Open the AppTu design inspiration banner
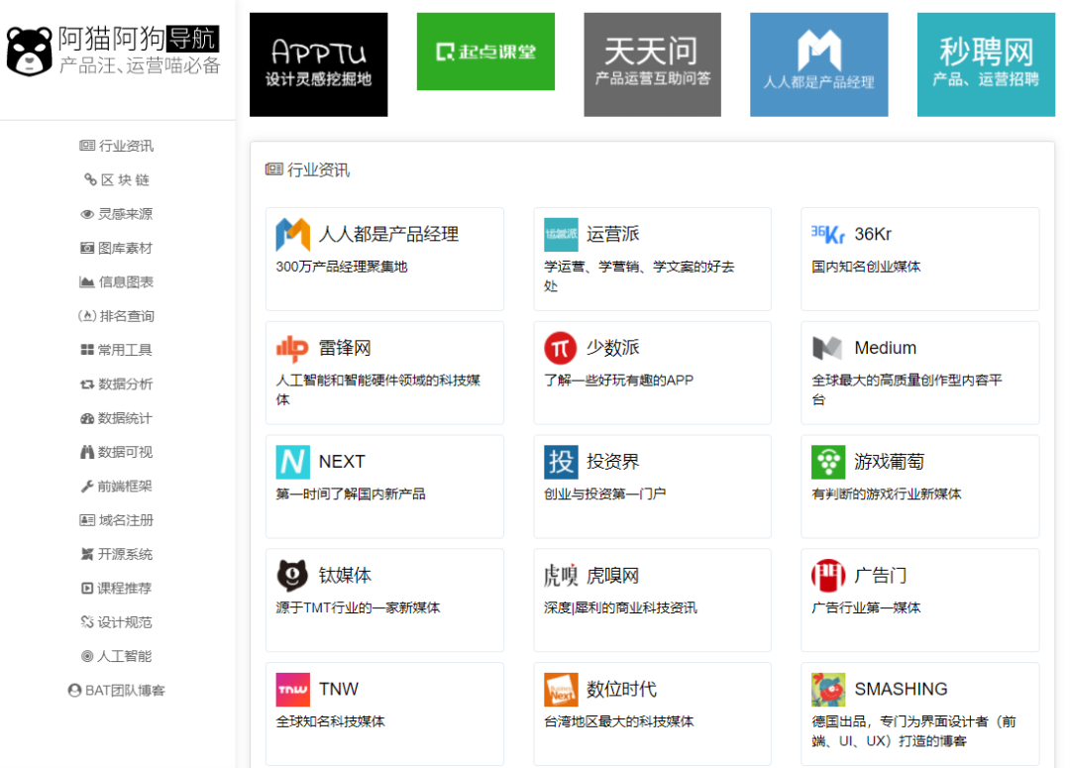Screen dimensions: 1070x768 [319, 64]
